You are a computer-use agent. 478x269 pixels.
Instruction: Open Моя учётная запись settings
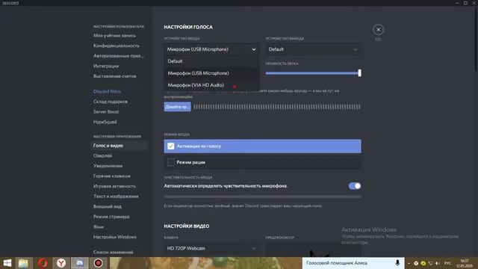click(x=114, y=35)
